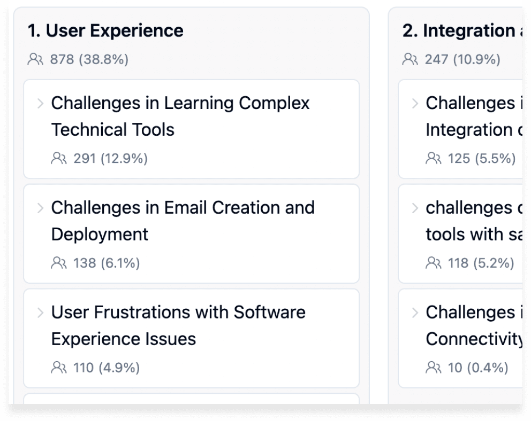
Task: Expand the chevron above the 125 (5.5%) count
Action: click(415, 103)
